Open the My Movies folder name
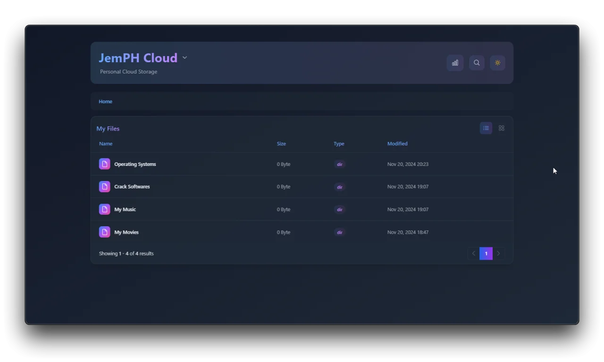 [126, 232]
